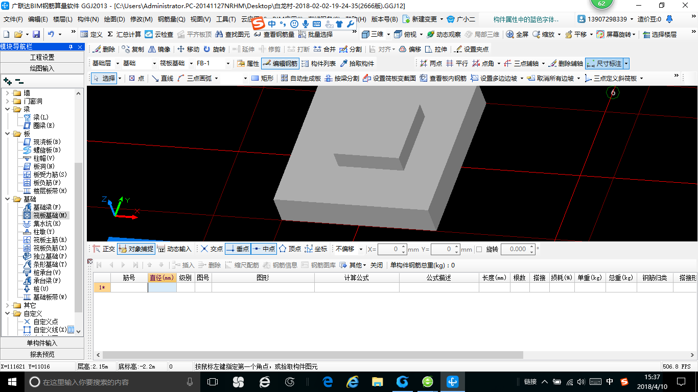
Task: Select 集水坑(K) in the tree
Action: (47, 224)
